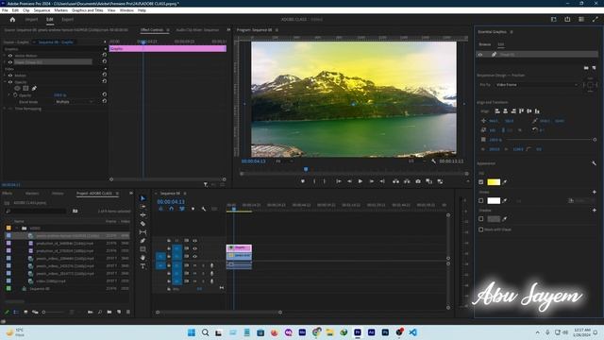
Task: Click ellipse mask icon under Opacity
Action: point(17,88)
